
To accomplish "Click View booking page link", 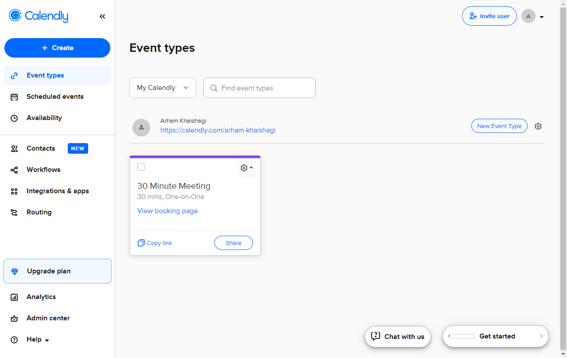I will pos(167,211).
